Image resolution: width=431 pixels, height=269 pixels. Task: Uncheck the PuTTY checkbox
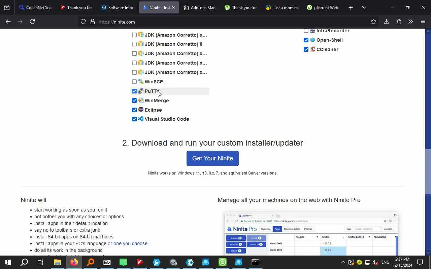[134, 91]
